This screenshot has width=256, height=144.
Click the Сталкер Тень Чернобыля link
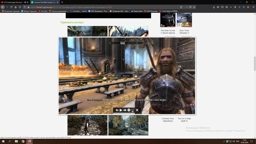[x=168, y=120]
